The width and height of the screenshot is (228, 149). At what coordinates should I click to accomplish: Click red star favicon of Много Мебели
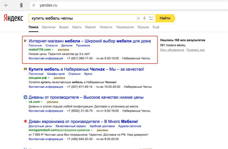click(25, 121)
